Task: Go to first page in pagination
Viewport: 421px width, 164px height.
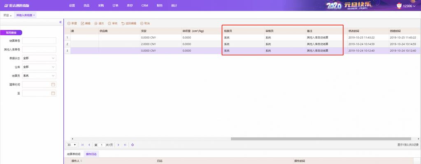Action: (82, 145)
